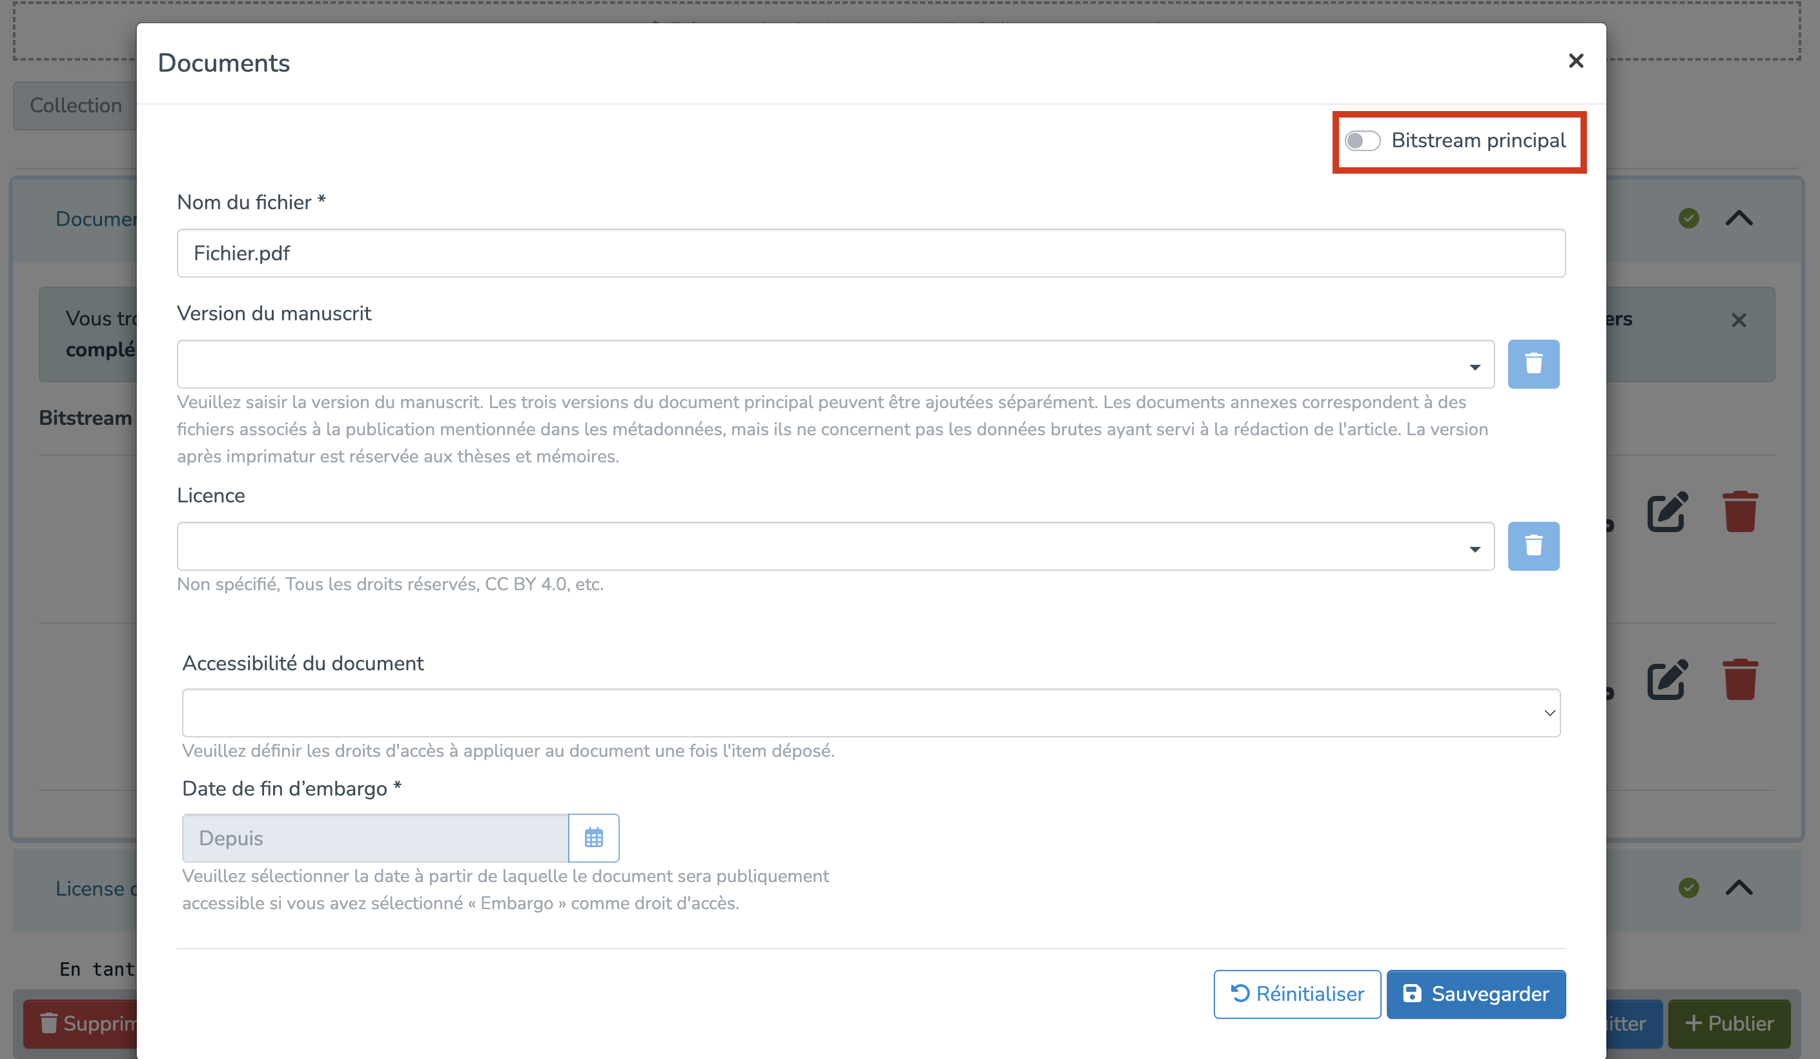Screen dimensions: 1820x1059
Task: Open the Version du manuscrit dropdown
Action: click(835, 365)
